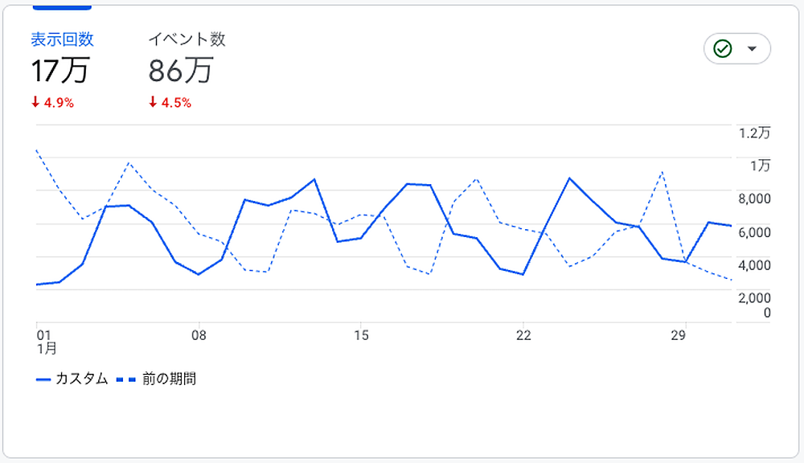Click the green checkmark status icon

pos(723,49)
